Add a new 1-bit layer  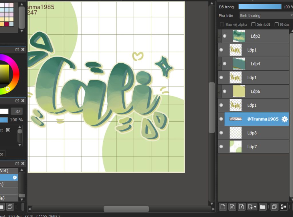pos(241,207)
